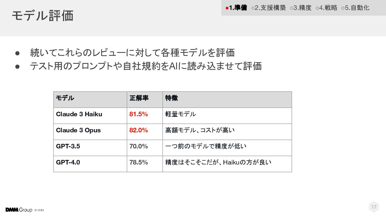Click the red 81.5% accuracy value
The image size is (386, 217).
pos(139,114)
